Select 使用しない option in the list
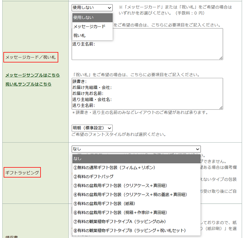The width and height of the screenshot is (244, 238). 92,17
